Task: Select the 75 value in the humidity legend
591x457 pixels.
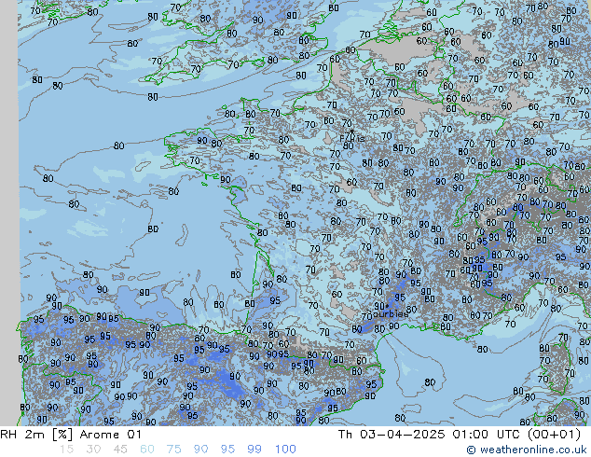Action: click(173, 450)
